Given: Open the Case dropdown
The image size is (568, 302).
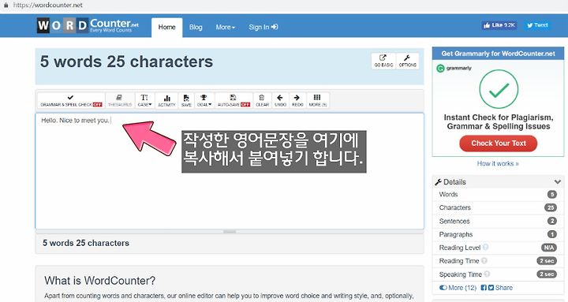Looking at the screenshot, I should point(145,101).
